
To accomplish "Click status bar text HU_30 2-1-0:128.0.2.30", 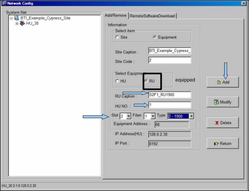I will click(x=19, y=186).
